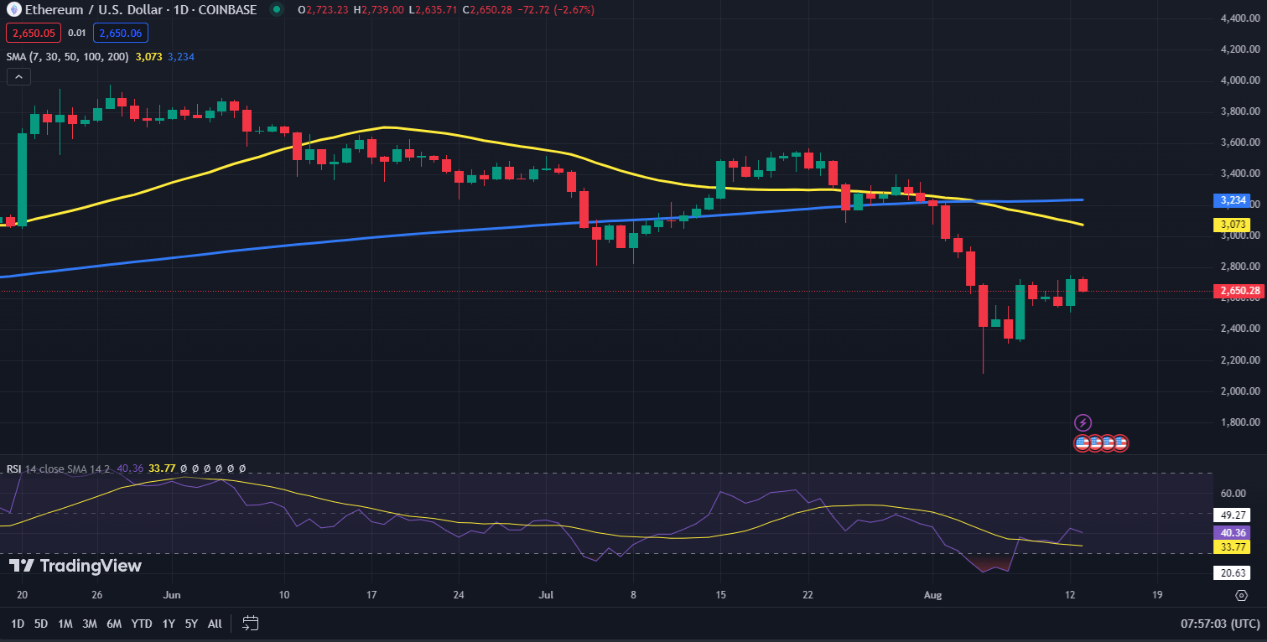
Task: Click the blue buy price 2,650.06 button
Action: (122, 33)
